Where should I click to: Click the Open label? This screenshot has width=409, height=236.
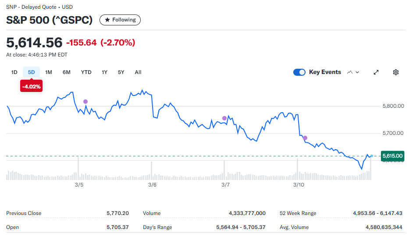pyautogui.click(x=13, y=227)
